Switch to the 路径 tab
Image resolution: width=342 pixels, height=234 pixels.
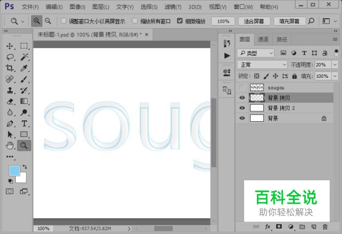tap(282, 39)
